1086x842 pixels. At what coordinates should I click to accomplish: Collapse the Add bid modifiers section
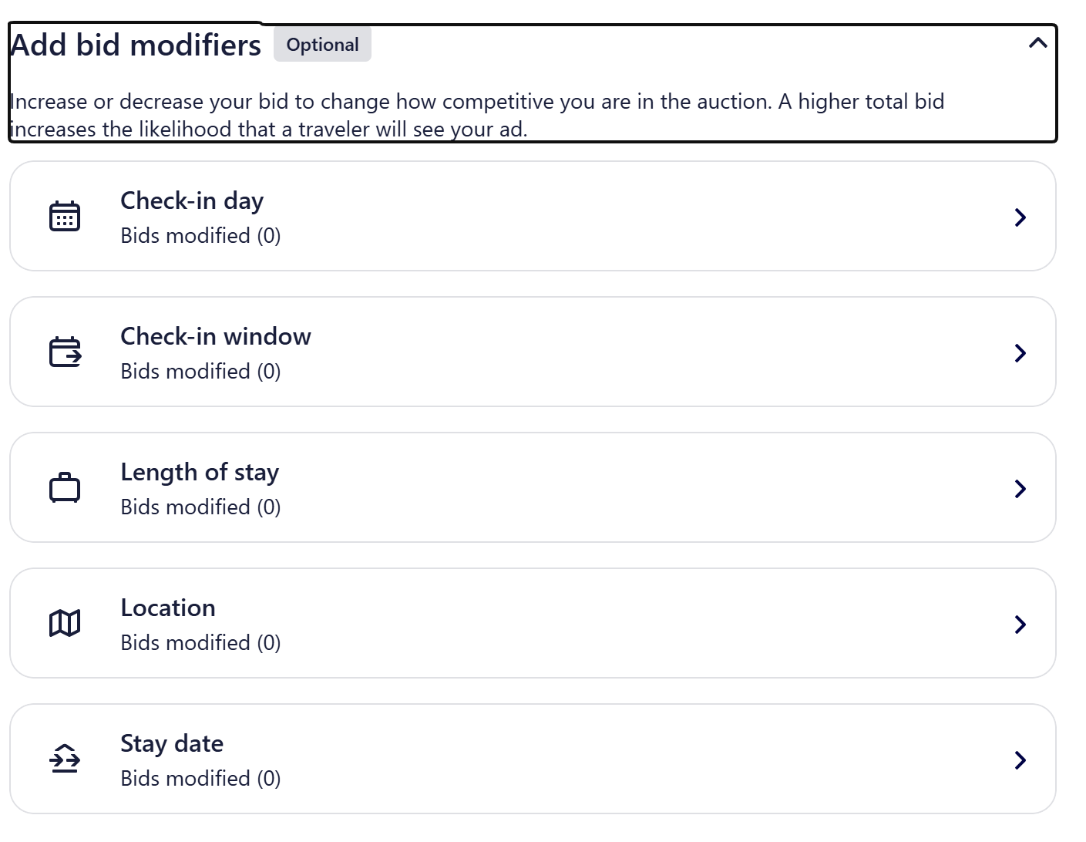1037,43
